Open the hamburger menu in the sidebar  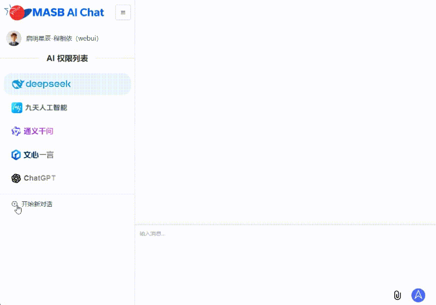click(123, 13)
